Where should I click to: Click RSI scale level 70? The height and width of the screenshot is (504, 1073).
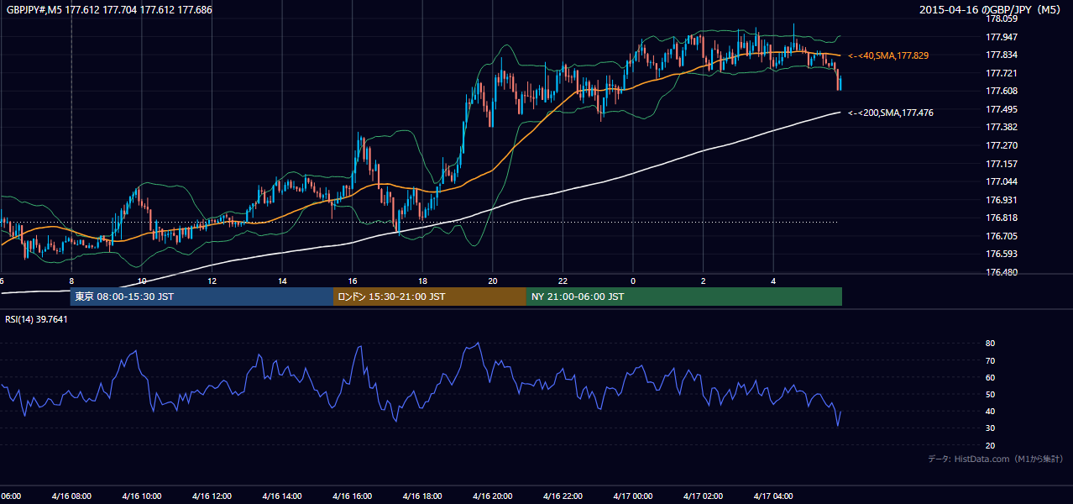pyautogui.click(x=991, y=360)
